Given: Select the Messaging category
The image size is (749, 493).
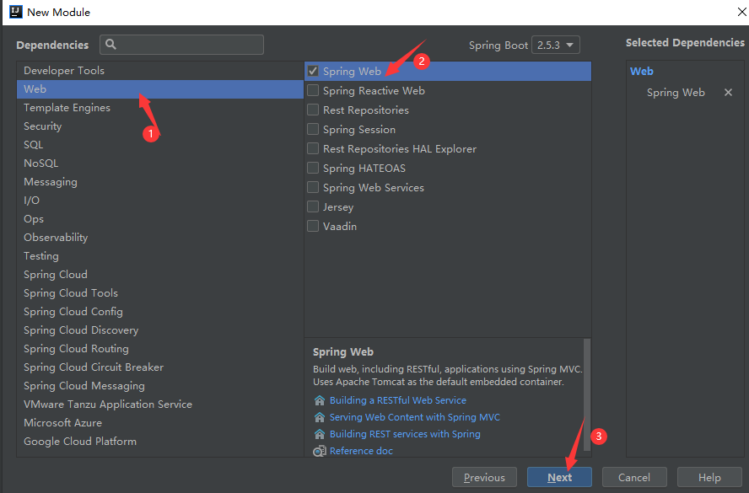Looking at the screenshot, I should pyautogui.click(x=160, y=182).
